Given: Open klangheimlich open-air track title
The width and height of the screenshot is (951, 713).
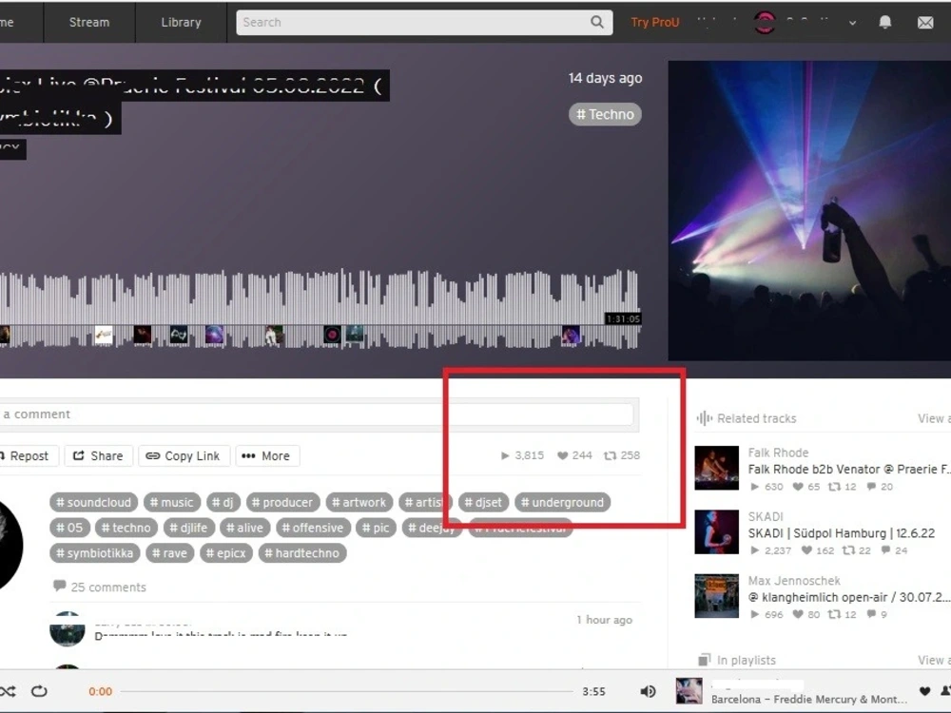Looking at the screenshot, I should click(x=849, y=597).
